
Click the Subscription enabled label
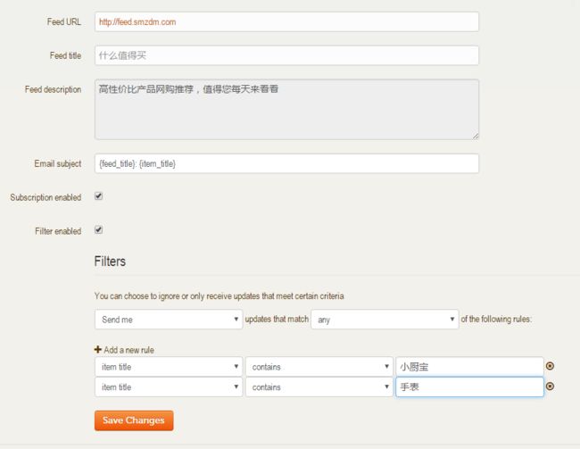[x=46, y=197]
